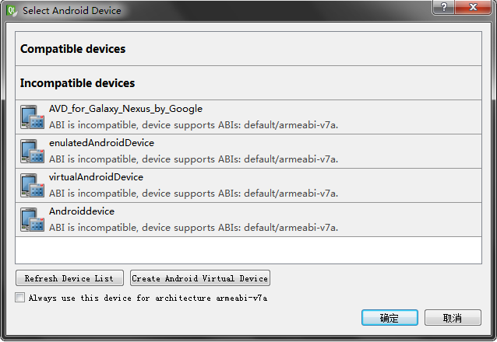497x342 pixels.
Task: Close the Select Android Device dialog
Action: tap(473, 7)
